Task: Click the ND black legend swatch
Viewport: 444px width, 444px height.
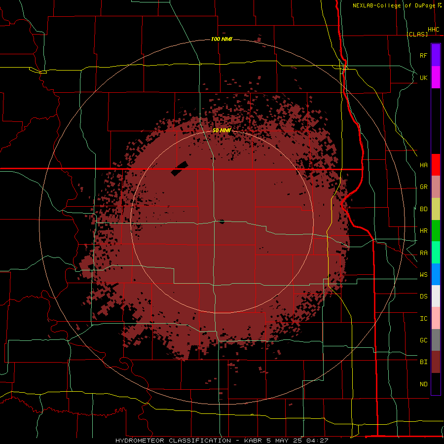Action: [436, 384]
